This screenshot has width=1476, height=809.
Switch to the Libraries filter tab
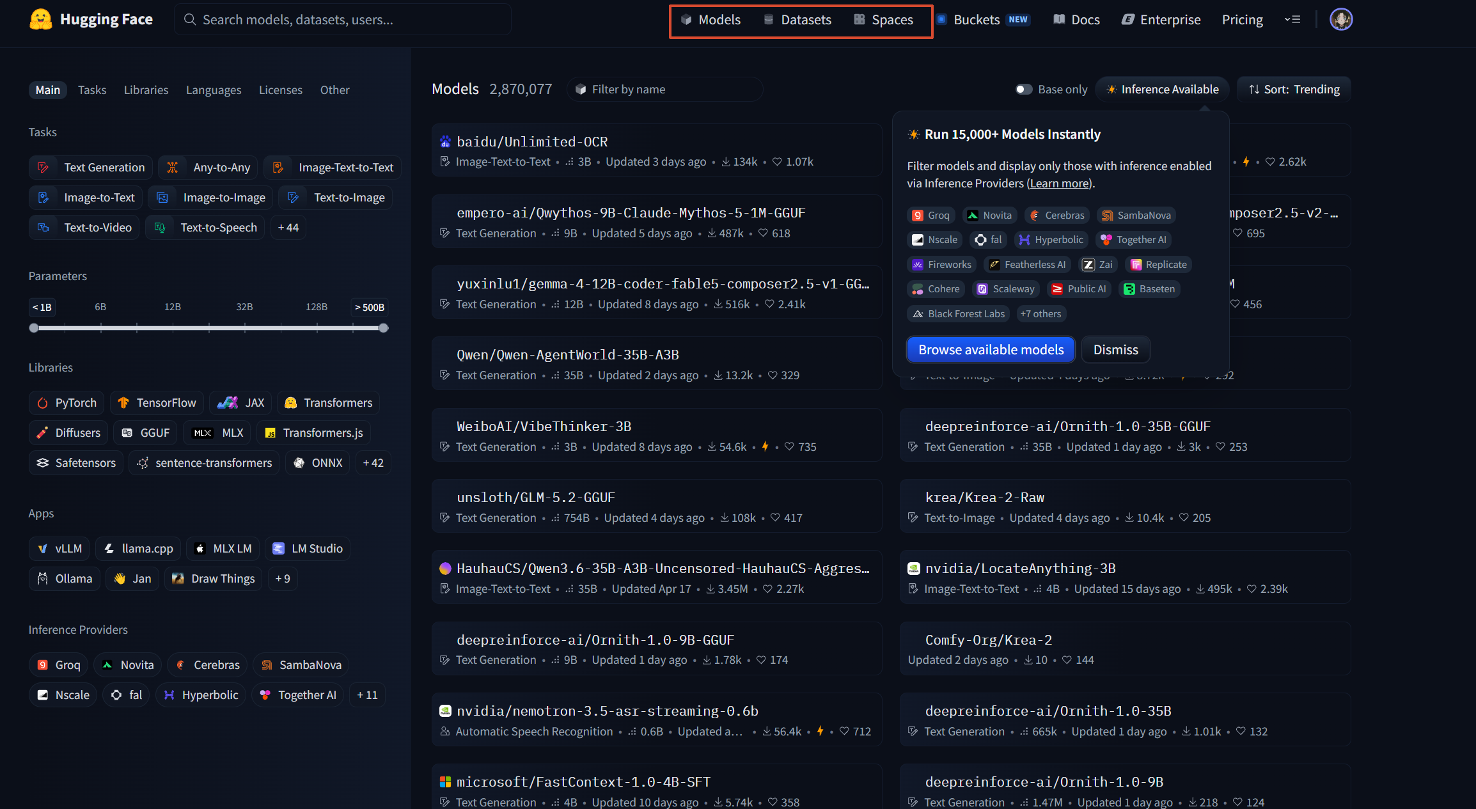[x=146, y=90]
